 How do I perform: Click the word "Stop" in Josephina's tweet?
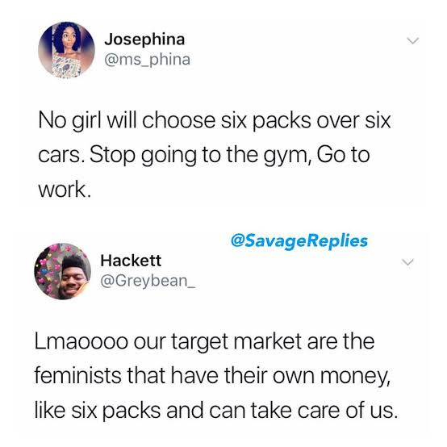[x=112, y=156]
